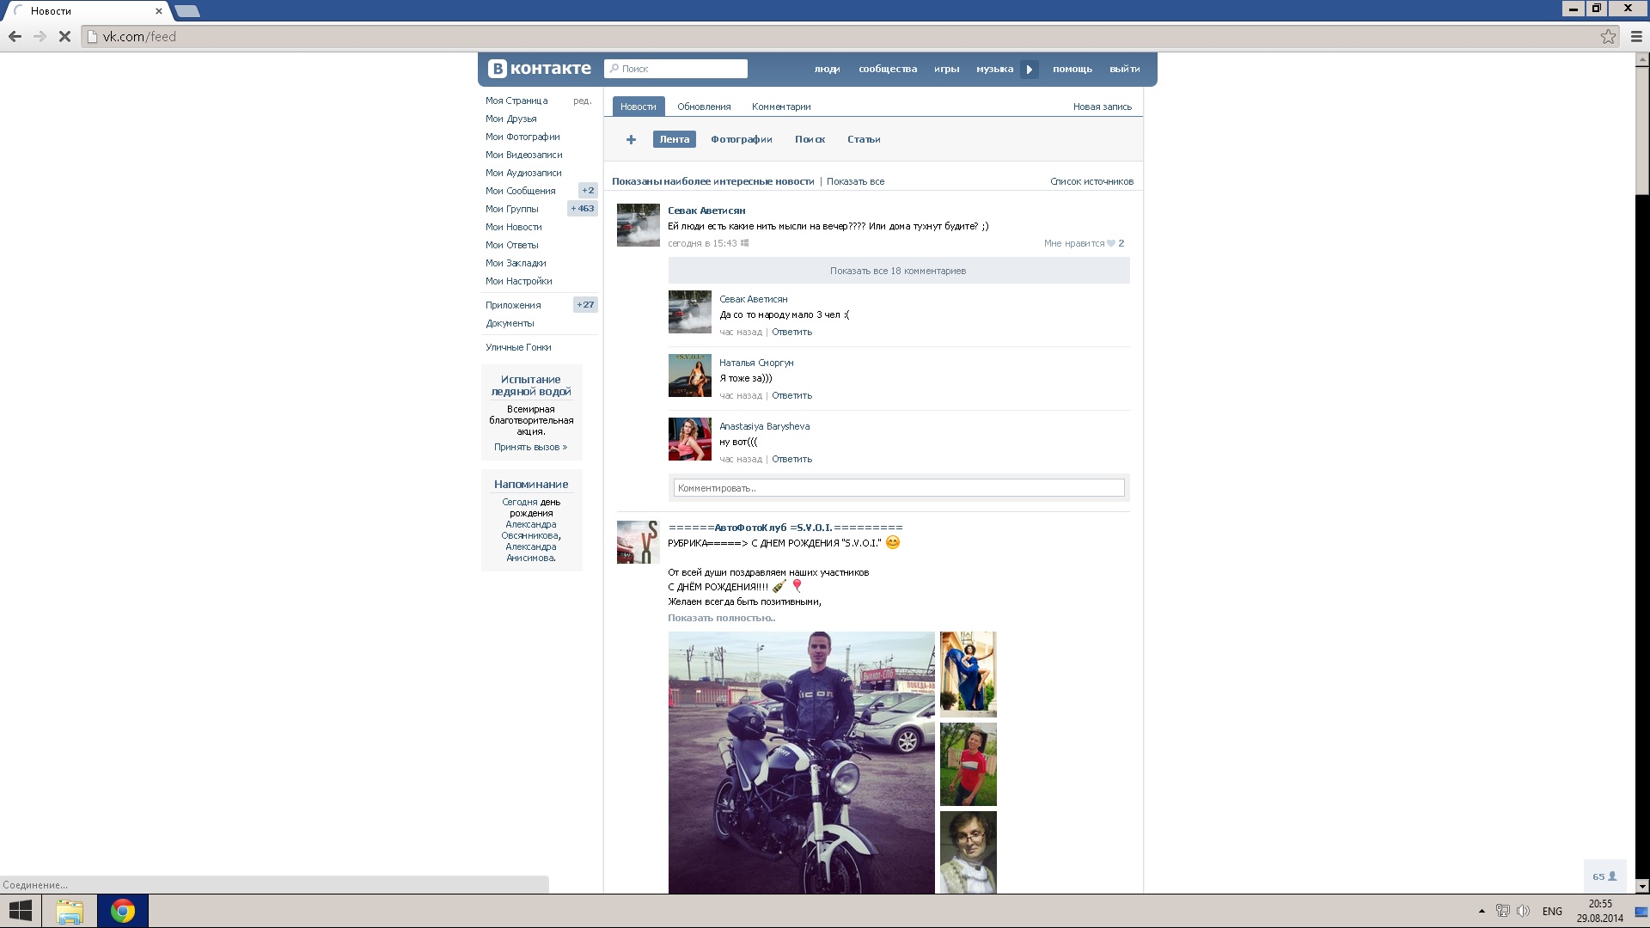Screen dimensions: 1650x928
Task: Bookmark this page with star icon
Action: click(1608, 36)
